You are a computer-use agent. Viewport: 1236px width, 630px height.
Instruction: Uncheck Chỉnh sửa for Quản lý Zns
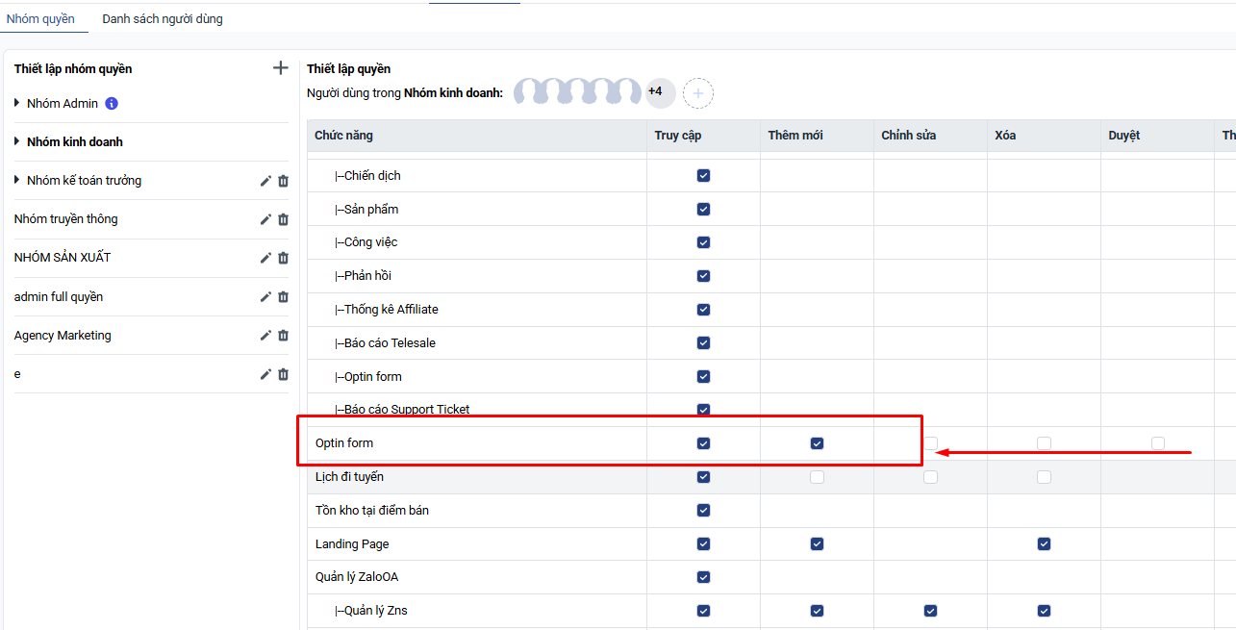pyautogui.click(x=930, y=611)
